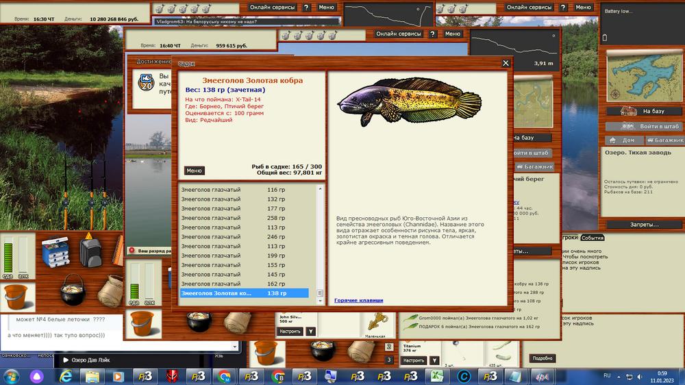The width and height of the screenshot is (685, 385).
Task: Open the gray backpack with warning sign
Action: pos(90,251)
